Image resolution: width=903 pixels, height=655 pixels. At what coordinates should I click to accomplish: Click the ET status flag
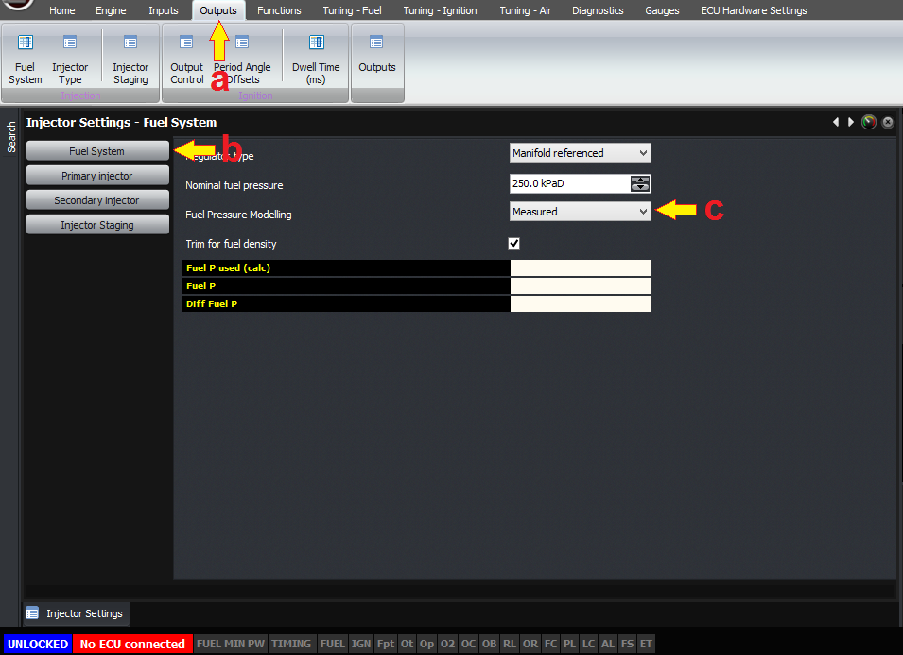coord(646,644)
